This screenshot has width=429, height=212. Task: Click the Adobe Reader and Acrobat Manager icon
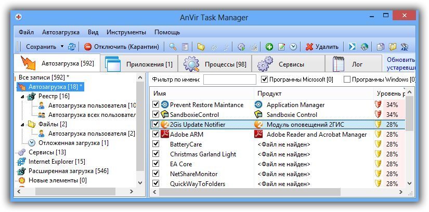click(258, 134)
